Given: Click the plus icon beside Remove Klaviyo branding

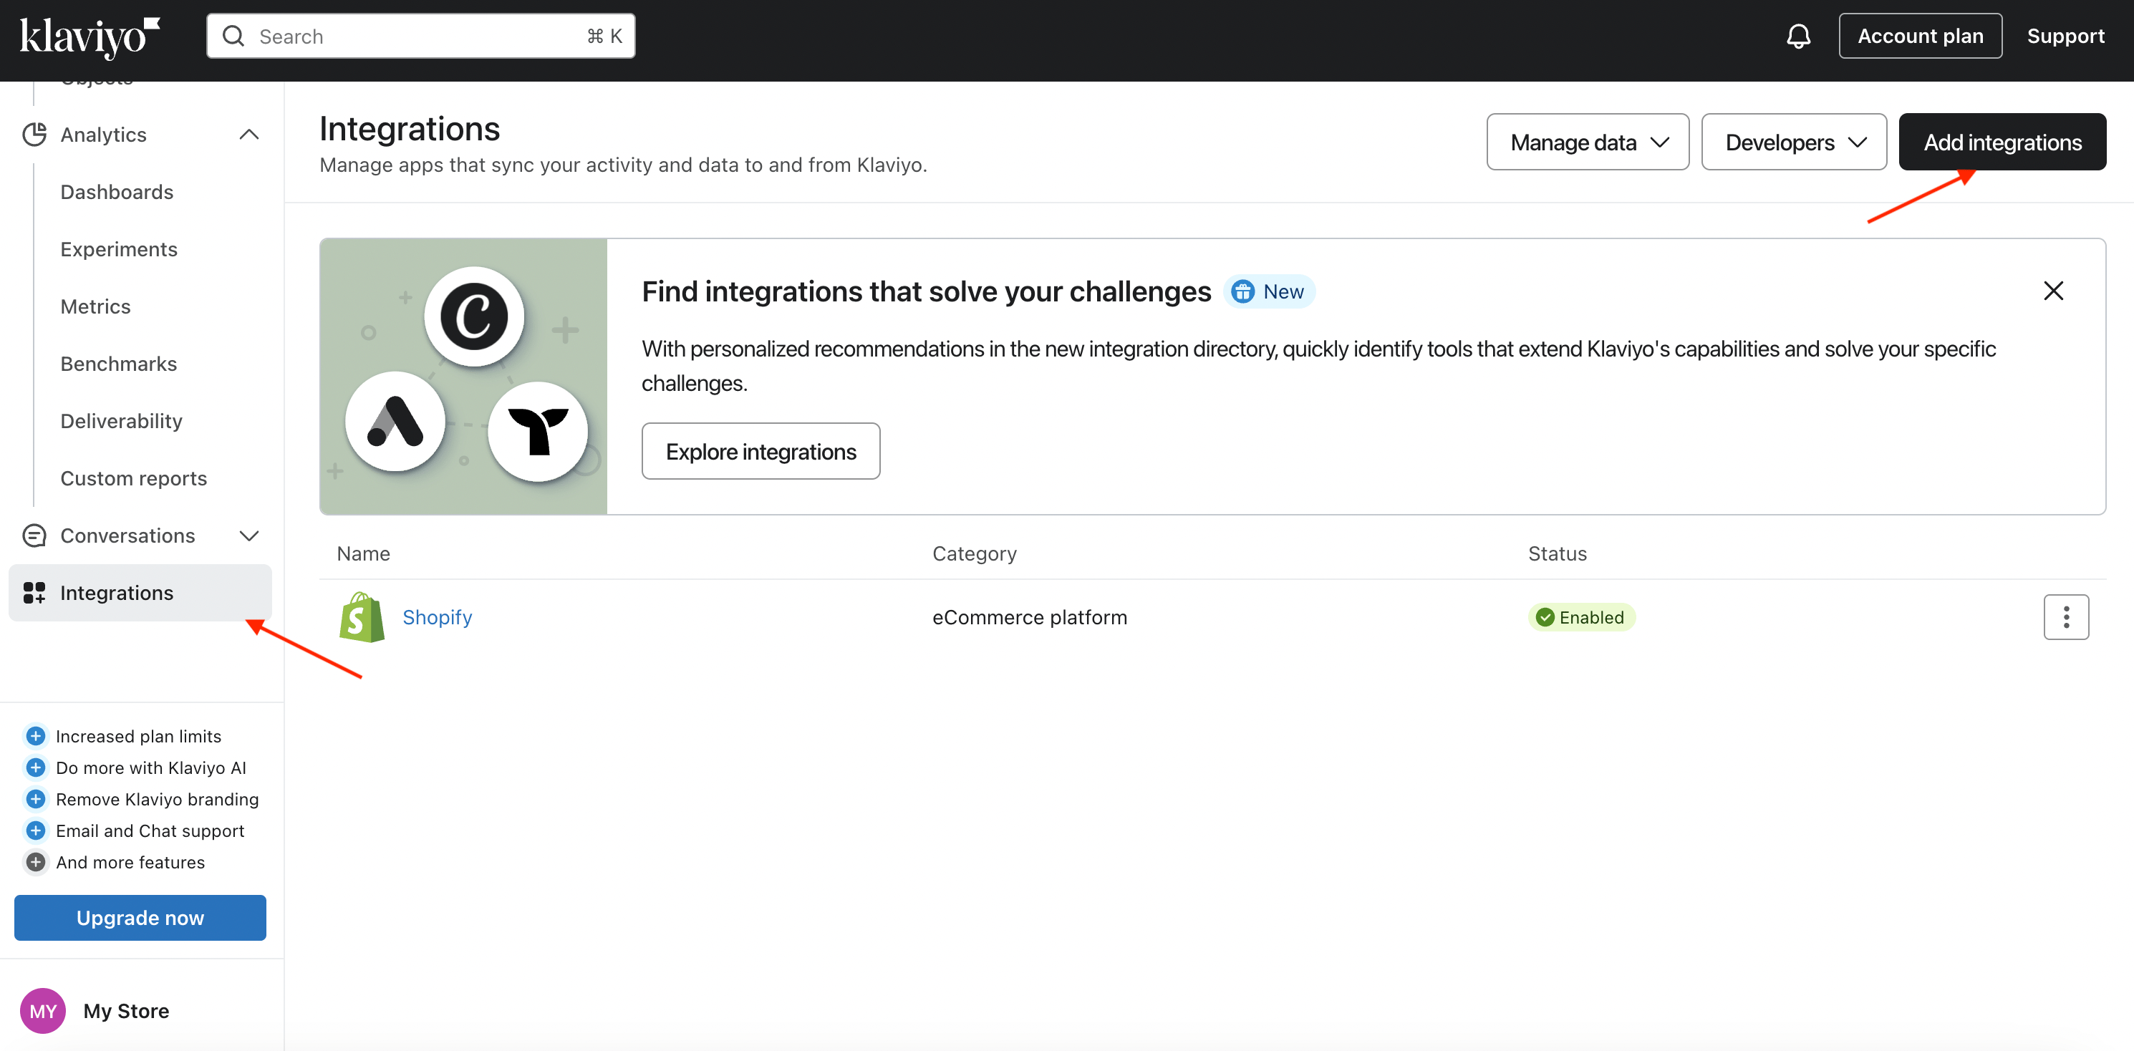Looking at the screenshot, I should point(36,798).
